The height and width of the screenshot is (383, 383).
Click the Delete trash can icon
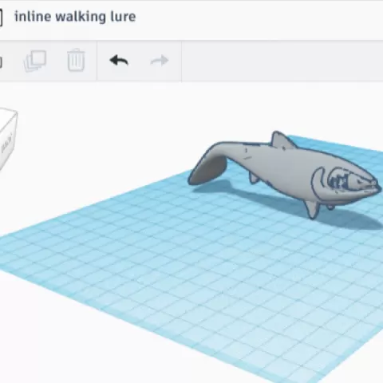tap(76, 60)
